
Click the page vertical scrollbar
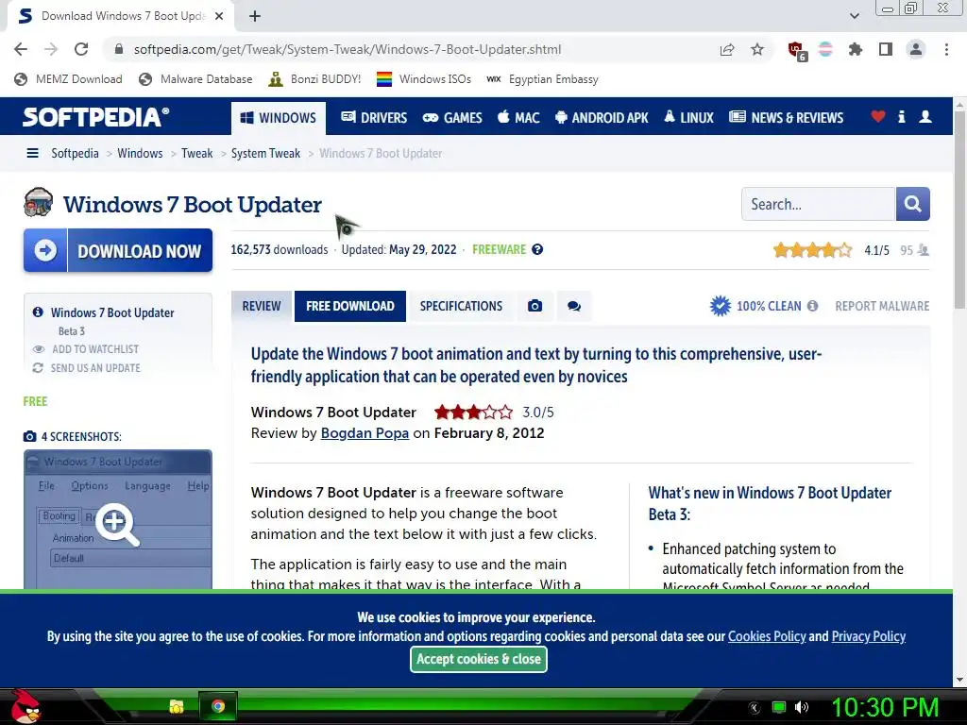pos(960,210)
